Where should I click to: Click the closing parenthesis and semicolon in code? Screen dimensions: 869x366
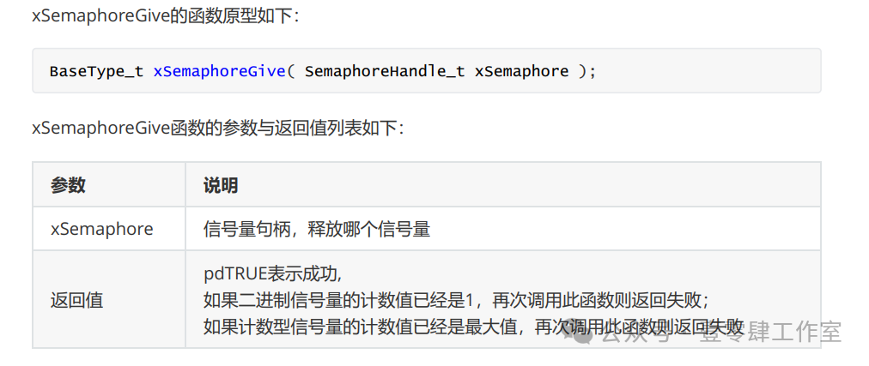click(586, 71)
